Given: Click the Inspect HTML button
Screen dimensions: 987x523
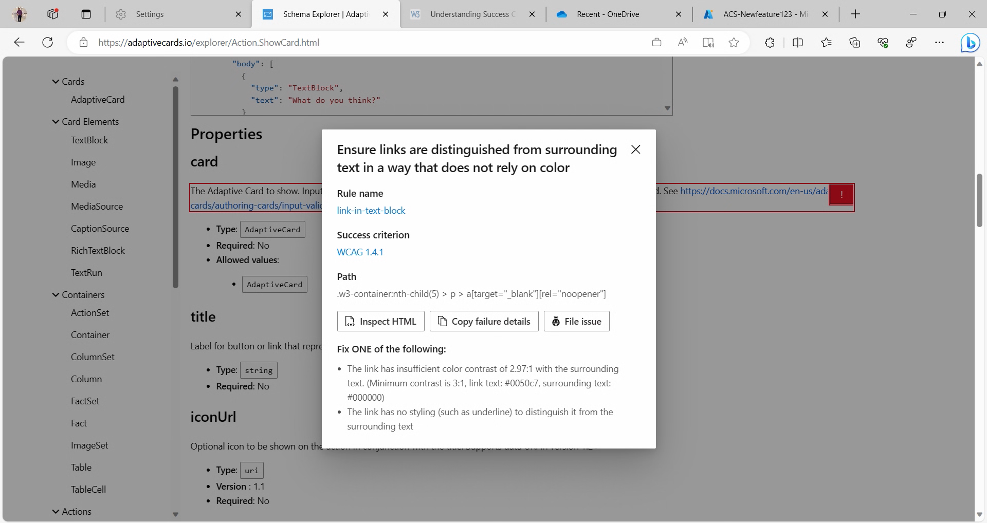Looking at the screenshot, I should pos(380,321).
